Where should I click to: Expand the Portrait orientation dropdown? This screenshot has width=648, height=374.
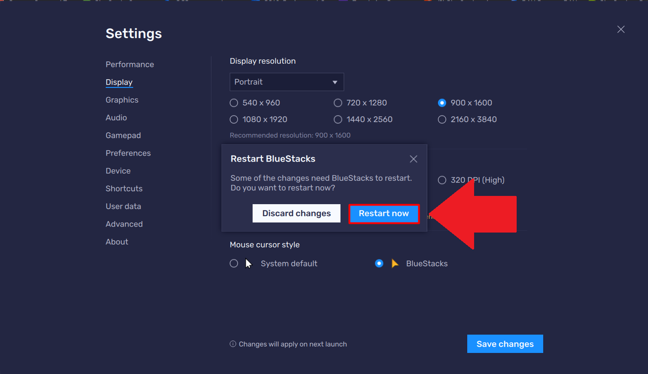pos(286,82)
